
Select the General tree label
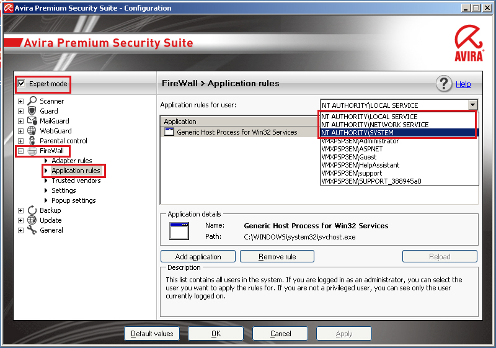51,230
